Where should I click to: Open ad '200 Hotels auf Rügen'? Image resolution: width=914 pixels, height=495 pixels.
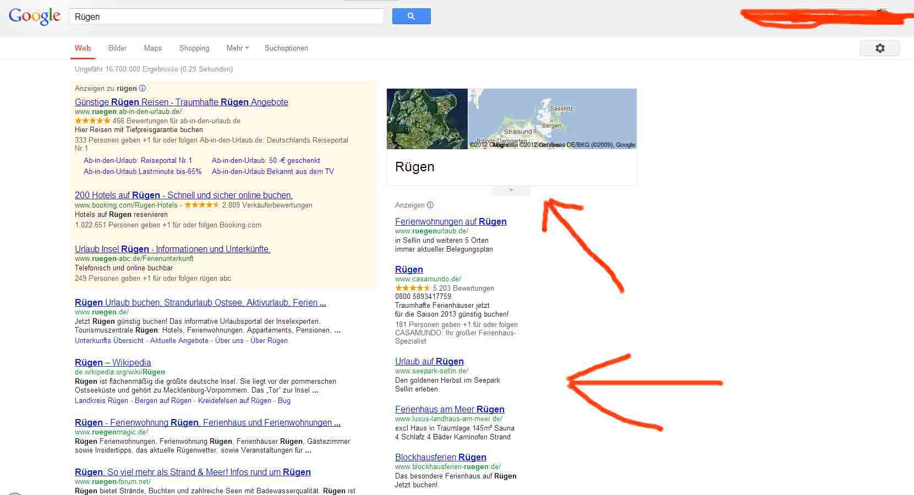pyautogui.click(x=184, y=195)
